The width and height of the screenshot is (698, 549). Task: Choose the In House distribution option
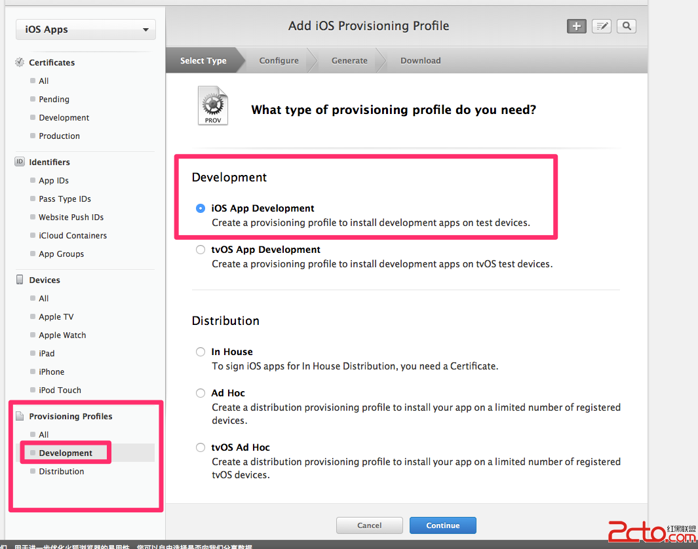[x=201, y=352]
